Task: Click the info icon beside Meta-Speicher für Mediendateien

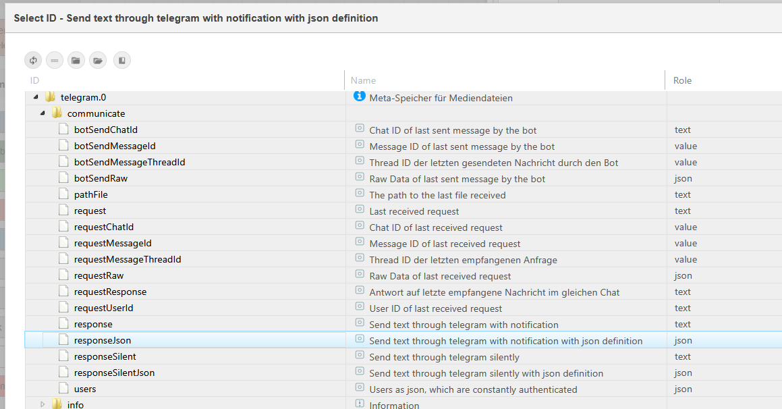Action: tap(360, 97)
